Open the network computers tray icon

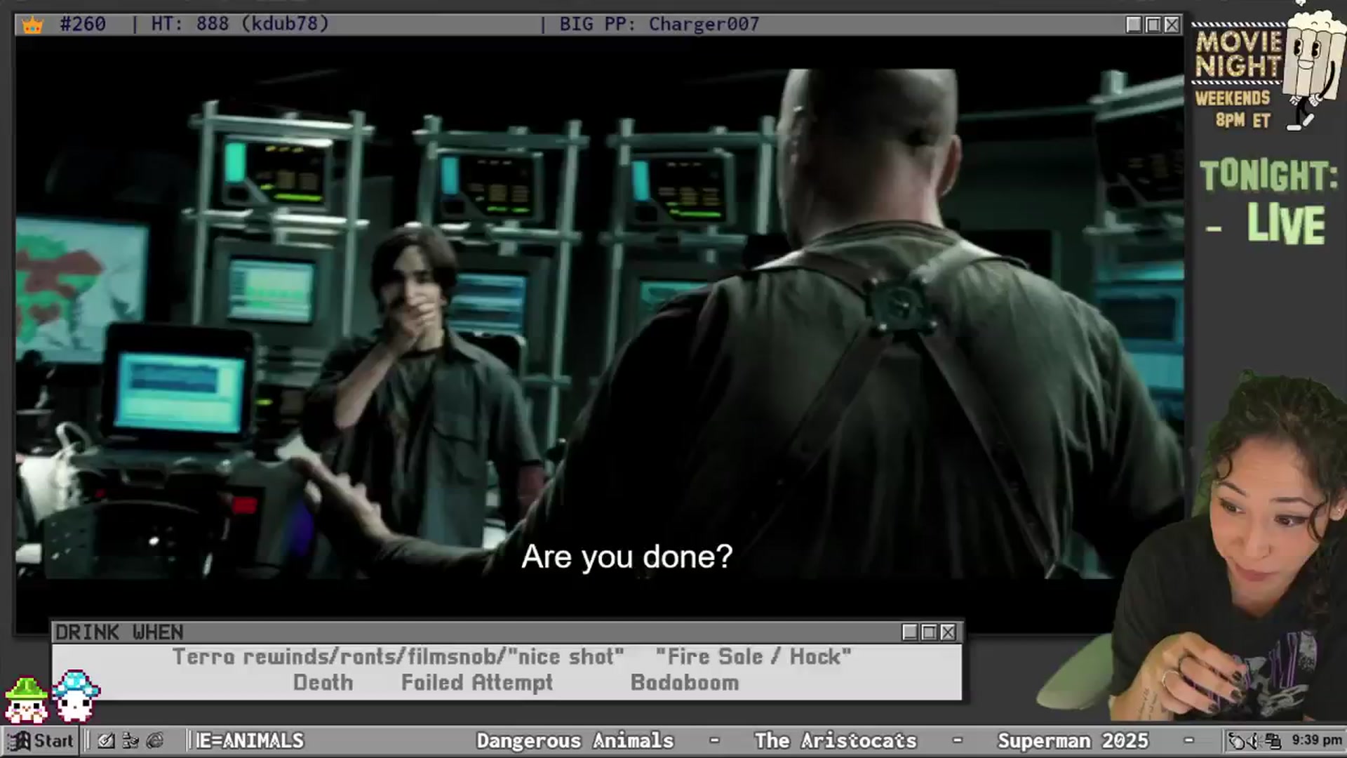pyautogui.click(x=1273, y=740)
